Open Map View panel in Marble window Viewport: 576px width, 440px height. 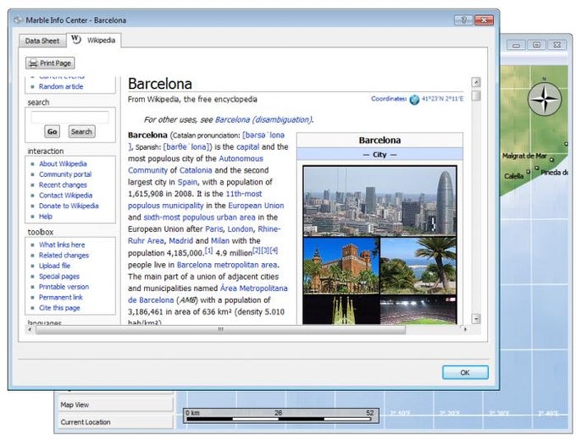tap(115, 404)
